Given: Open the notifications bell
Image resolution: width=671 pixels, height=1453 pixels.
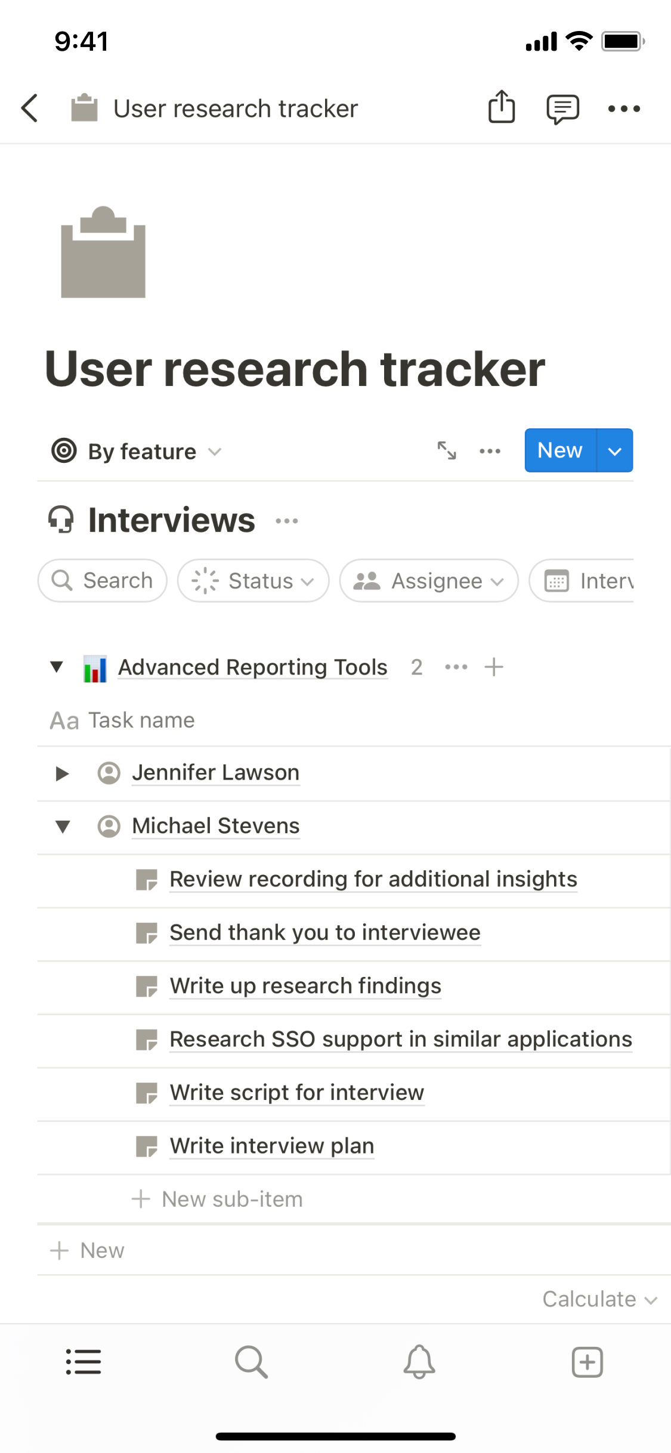Looking at the screenshot, I should [419, 1362].
